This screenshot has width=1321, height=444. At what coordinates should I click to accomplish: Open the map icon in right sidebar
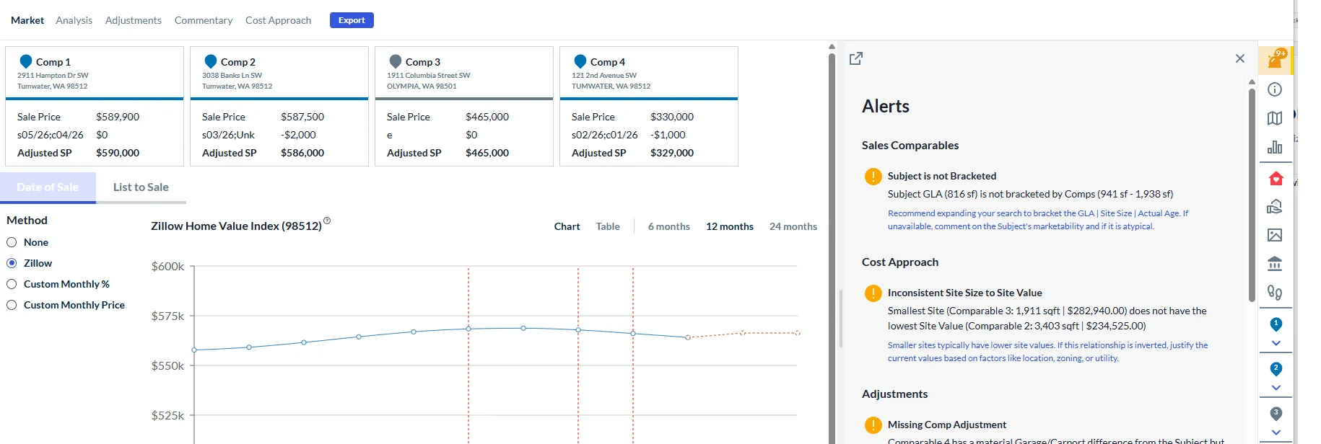[1275, 118]
